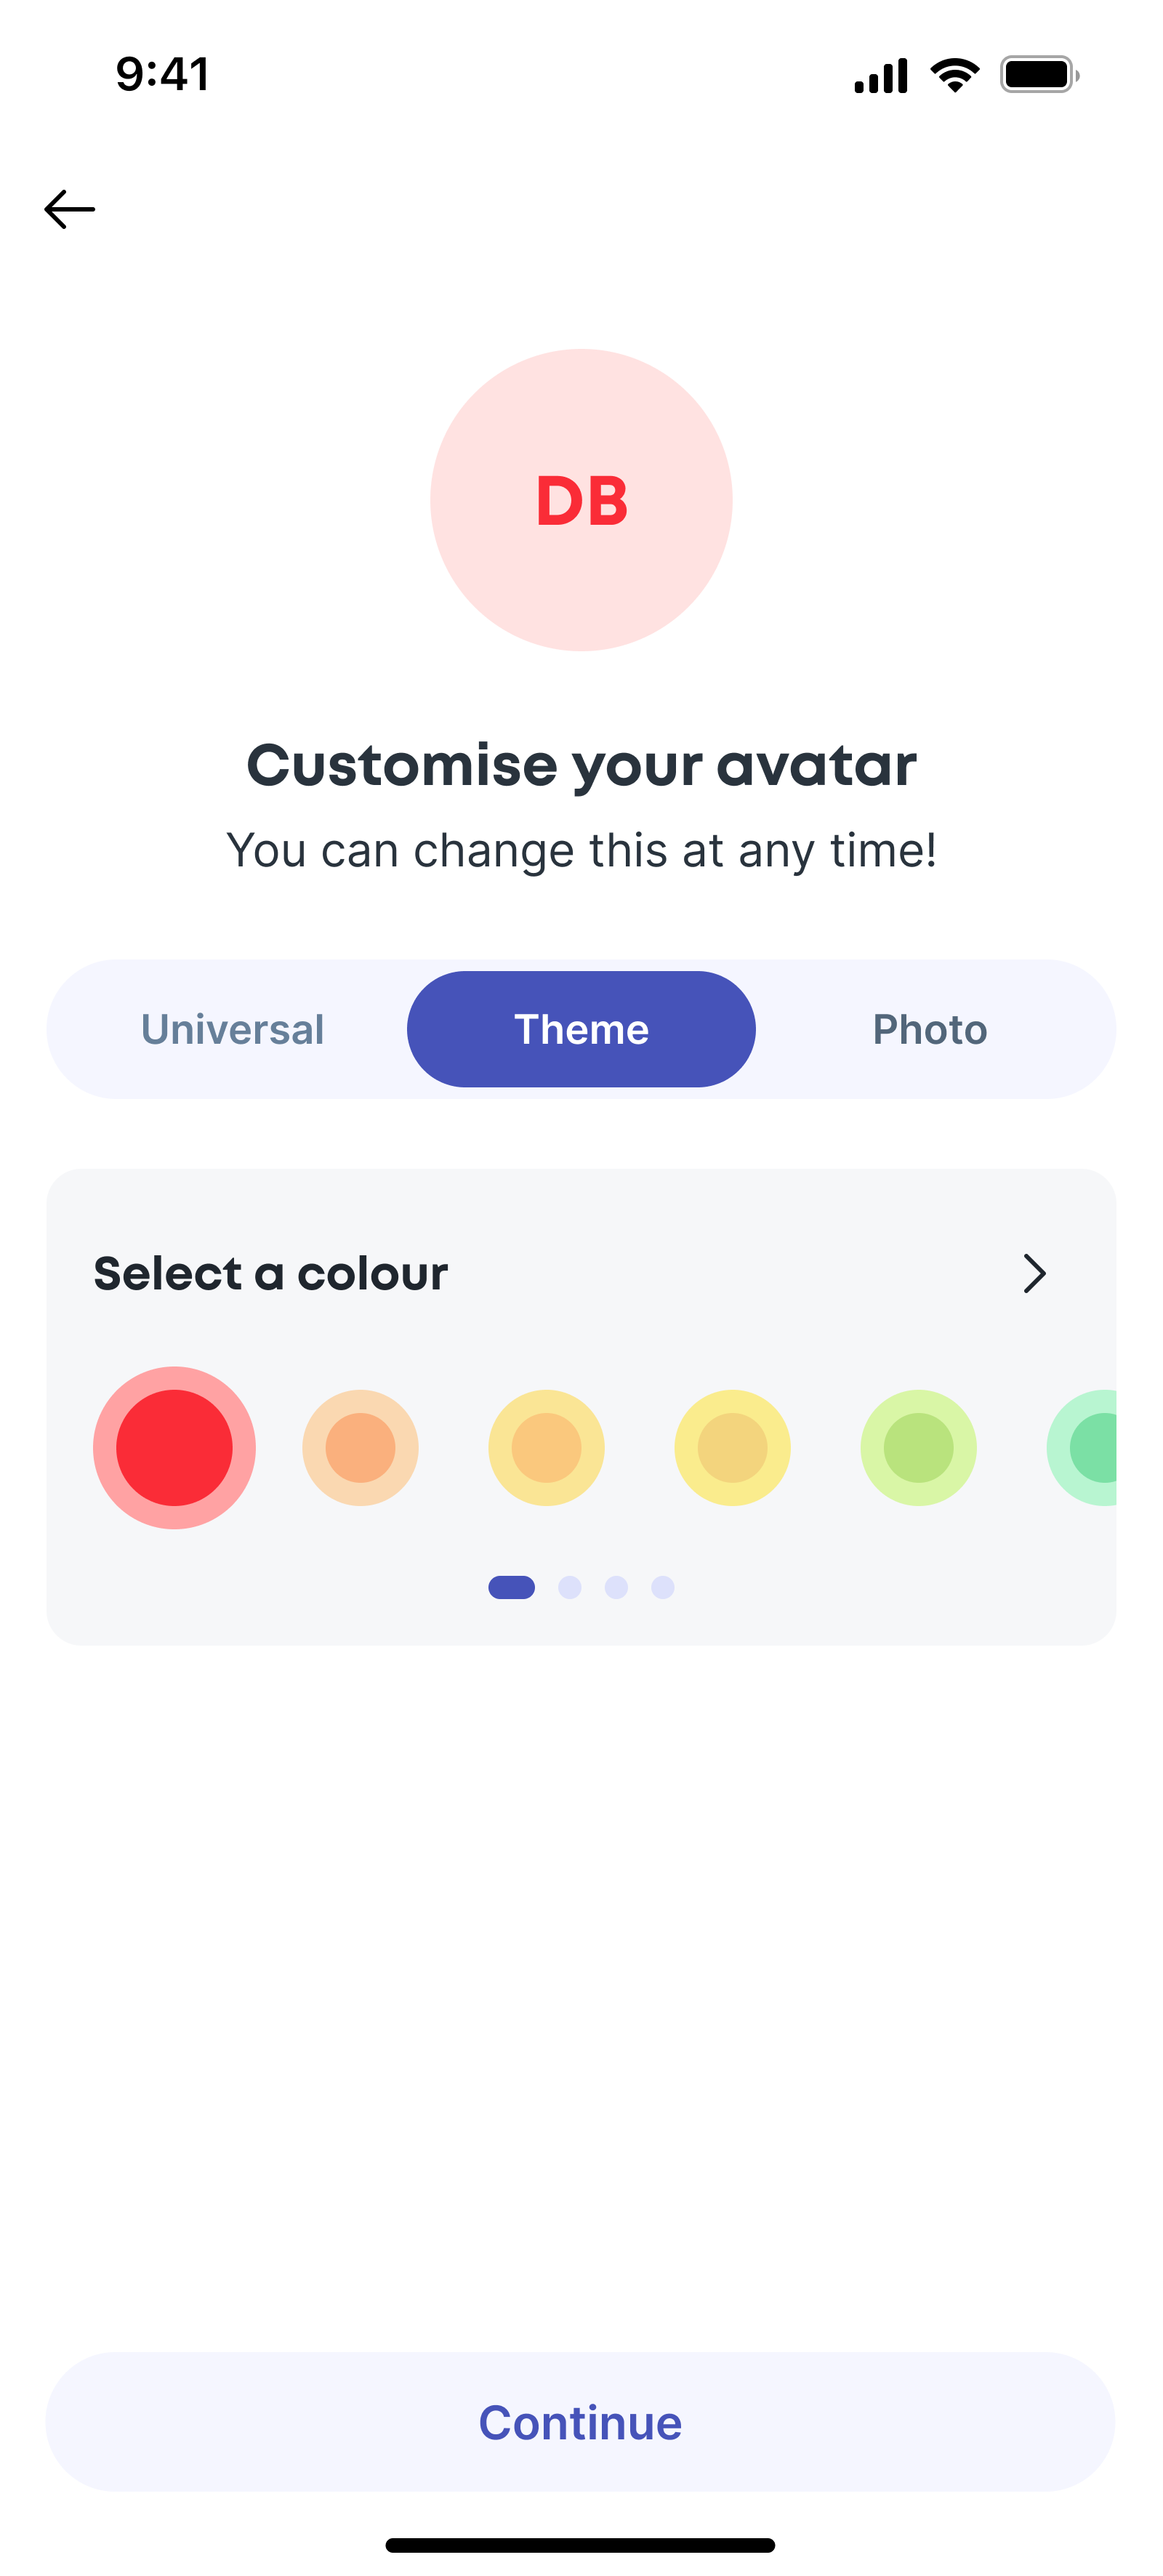Tap the DB avatar circle
This screenshot has height=2576, width=1163.
coord(581,500)
